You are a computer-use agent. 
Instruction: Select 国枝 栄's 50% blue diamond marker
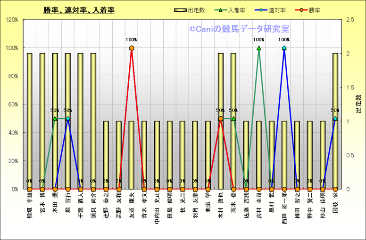335,119
